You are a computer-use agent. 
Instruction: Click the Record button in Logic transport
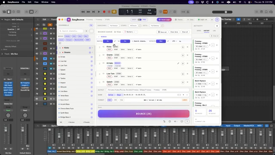pyautogui.click(x=104, y=12)
